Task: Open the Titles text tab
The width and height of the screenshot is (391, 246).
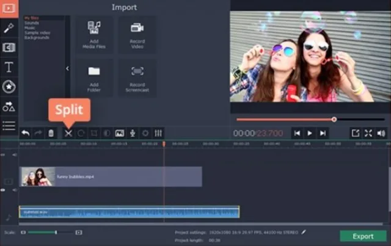Action: click(x=9, y=67)
